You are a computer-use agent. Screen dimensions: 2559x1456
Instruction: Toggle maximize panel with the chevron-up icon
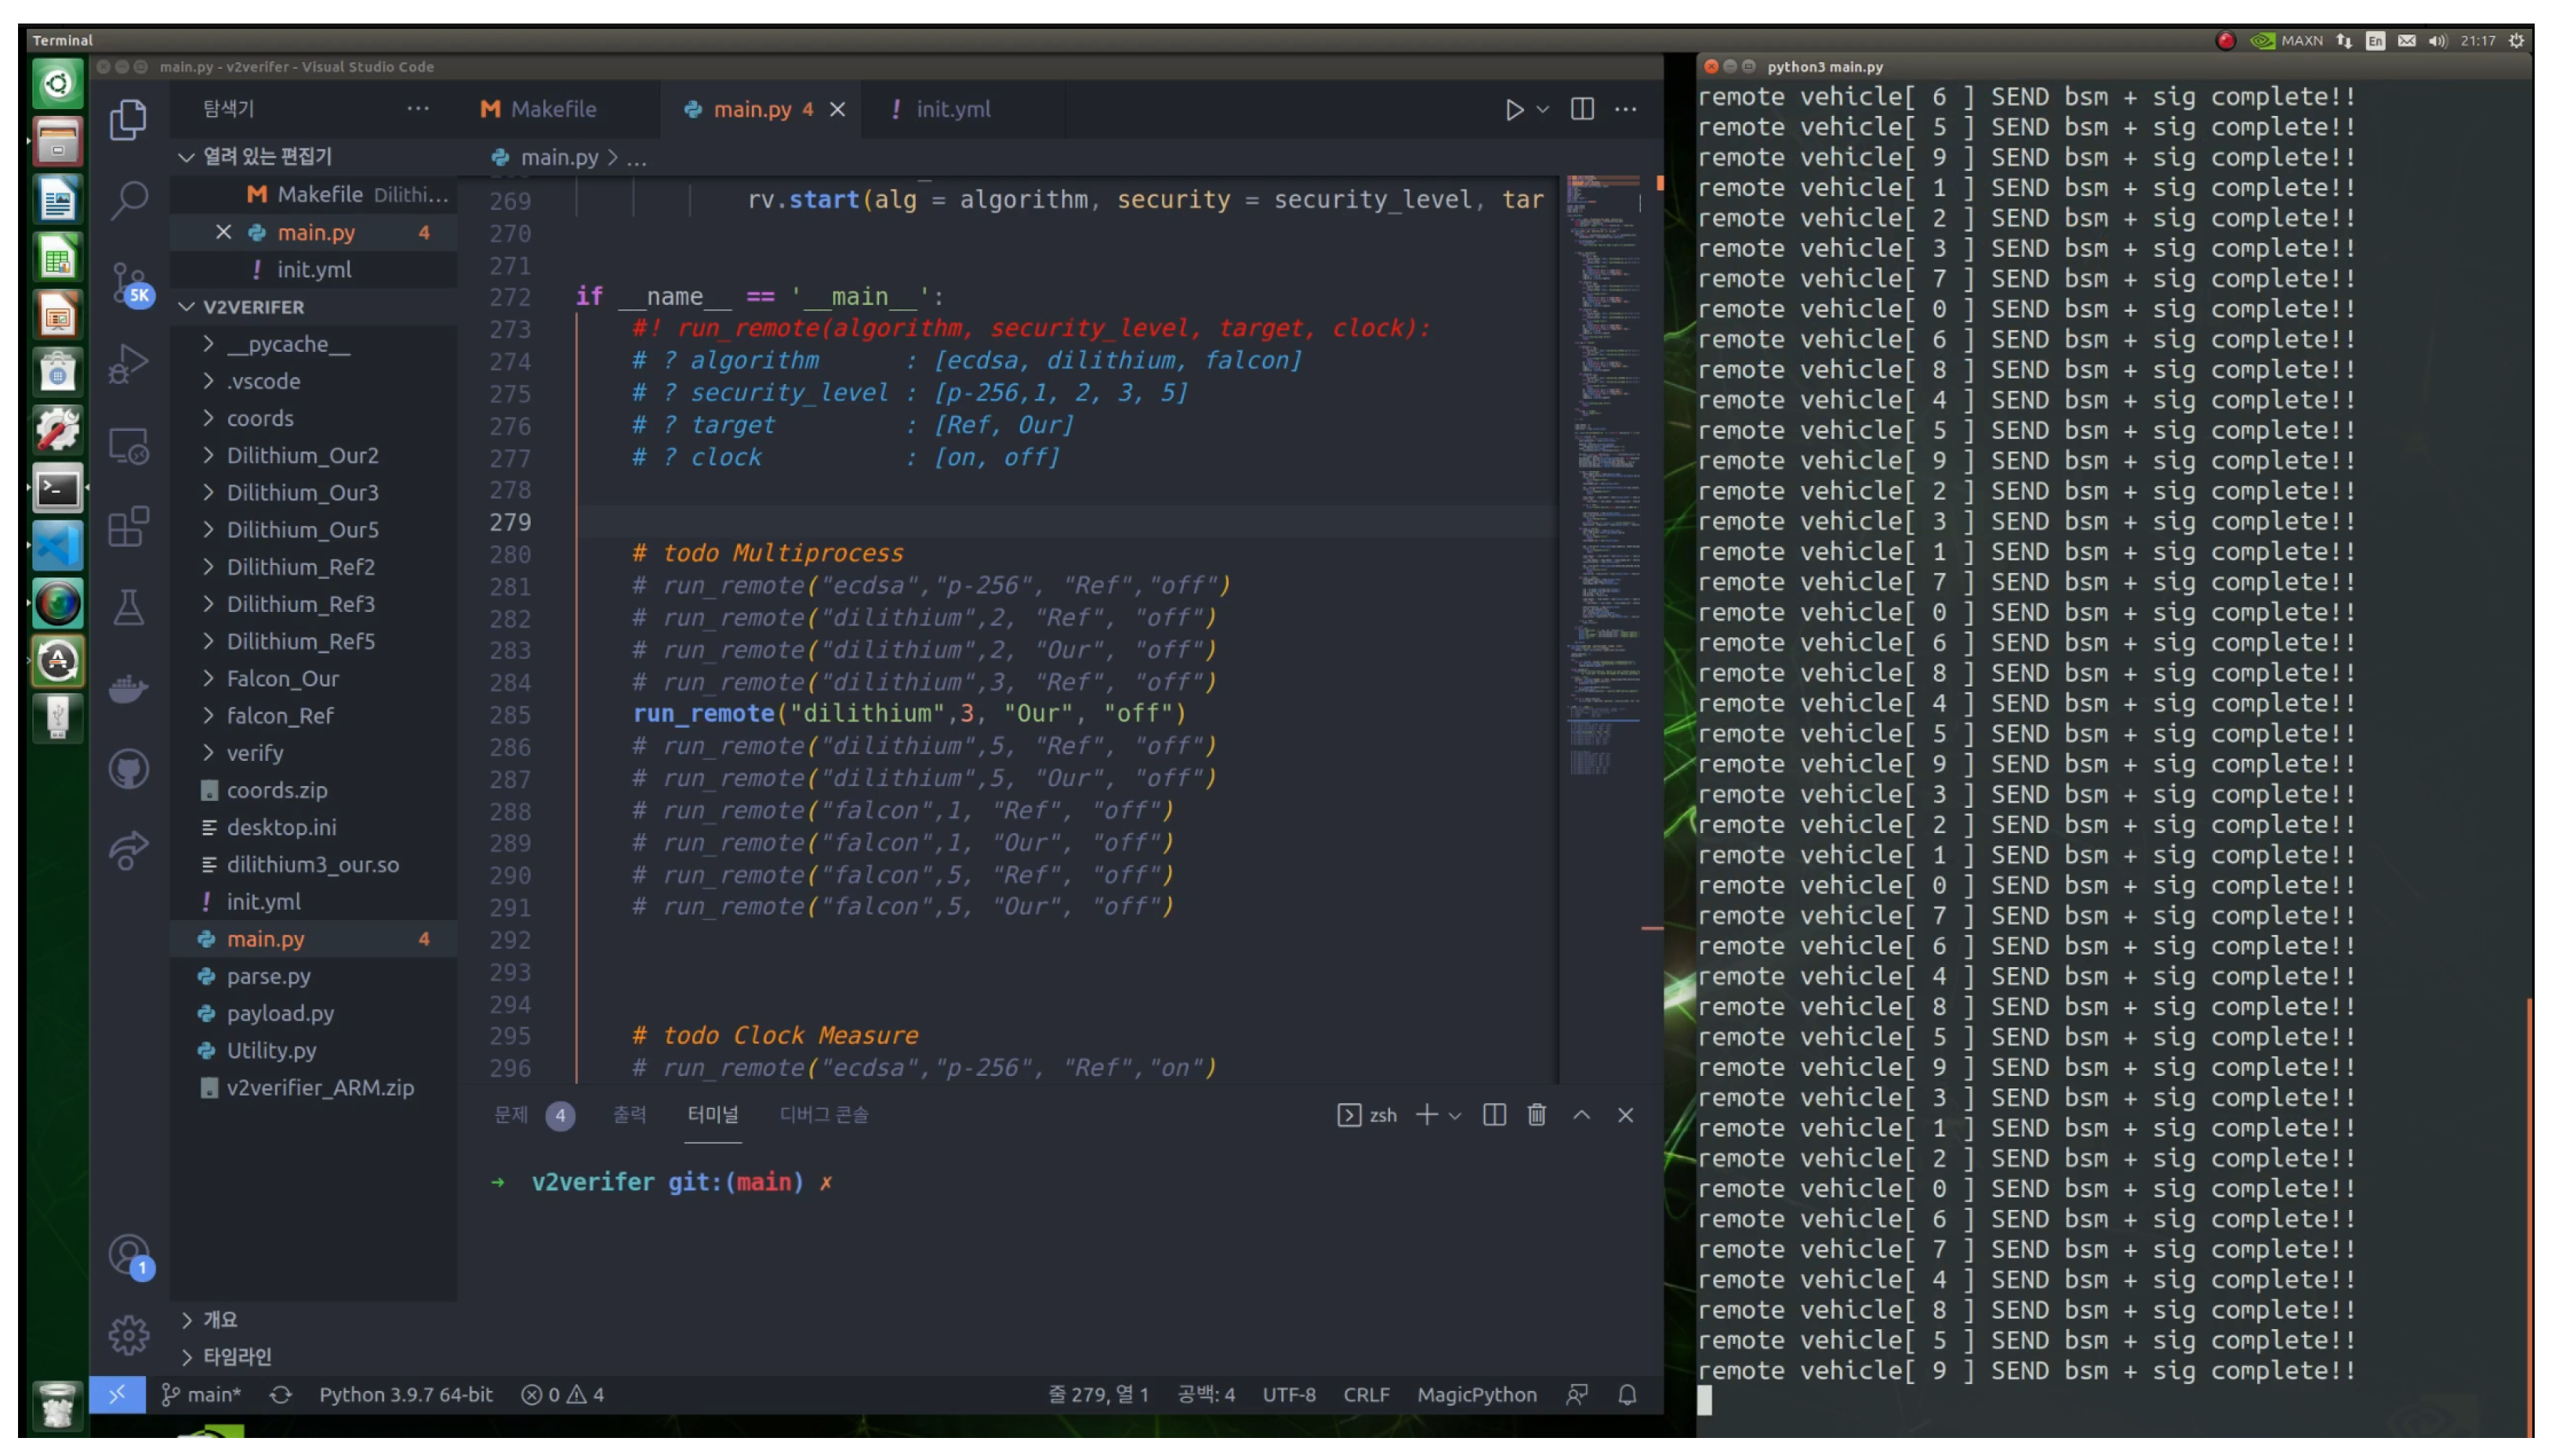pyautogui.click(x=1581, y=1115)
